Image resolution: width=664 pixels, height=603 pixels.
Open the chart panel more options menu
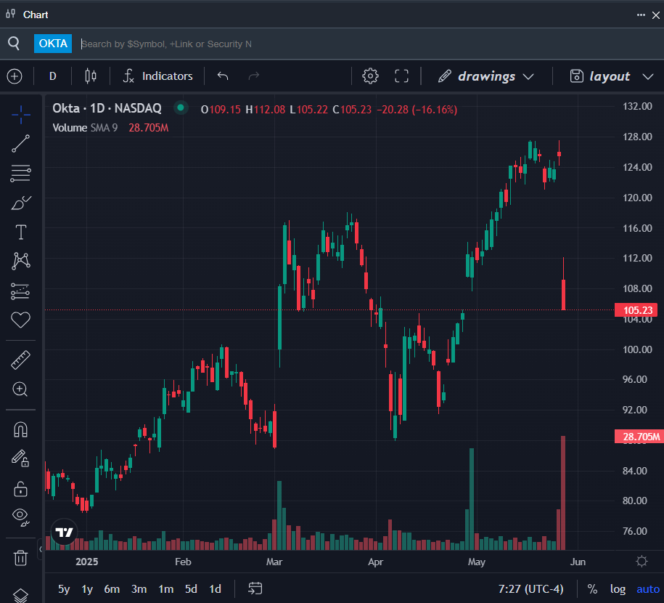pyautogui.click(x=641, y=15)
